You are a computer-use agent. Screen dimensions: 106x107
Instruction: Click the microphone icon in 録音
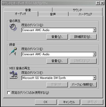13,51
